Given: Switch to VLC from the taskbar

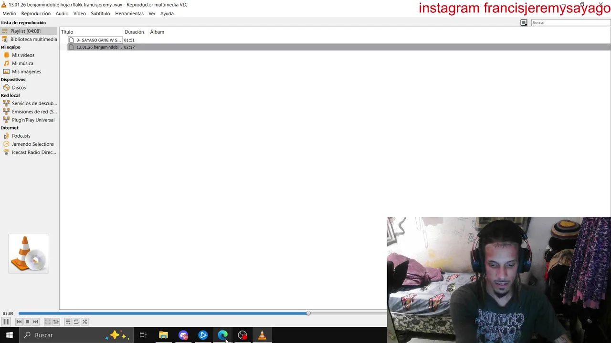Looking at the screenshot, I should point(262,335).
